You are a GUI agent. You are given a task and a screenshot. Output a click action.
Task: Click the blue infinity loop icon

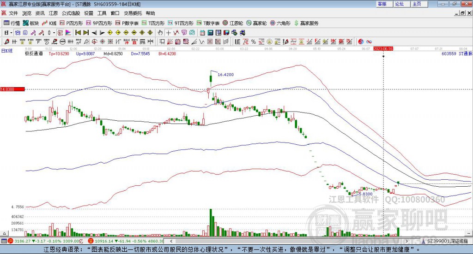369,42
